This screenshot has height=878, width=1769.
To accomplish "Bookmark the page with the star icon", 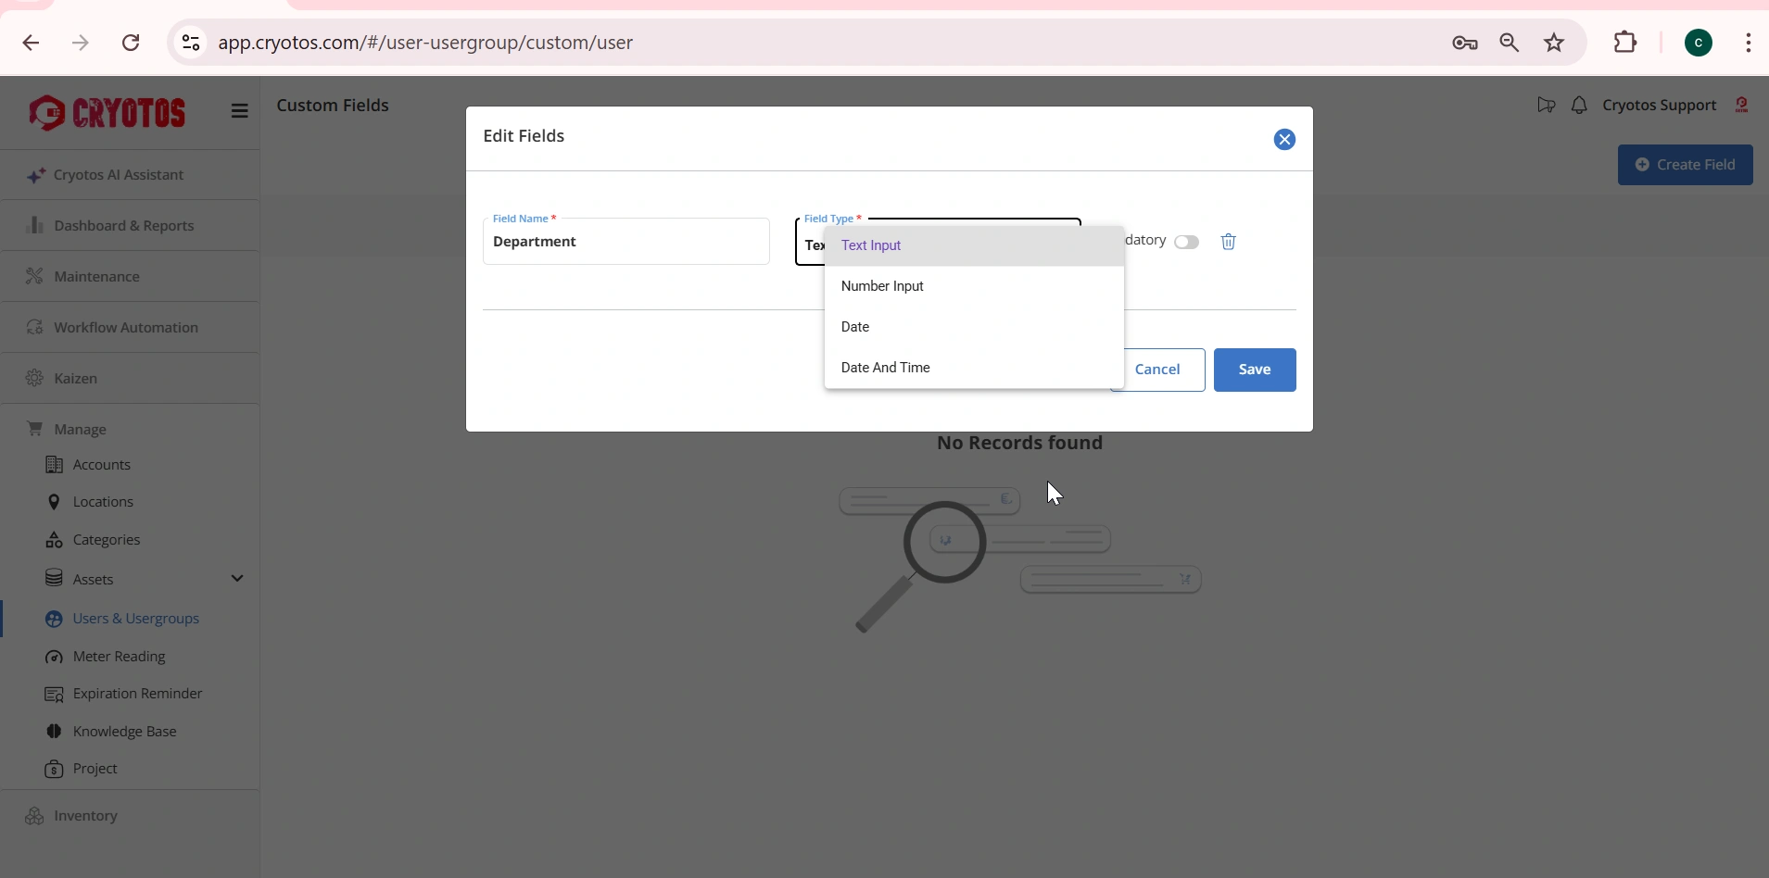I will [x=1555, y=43].
